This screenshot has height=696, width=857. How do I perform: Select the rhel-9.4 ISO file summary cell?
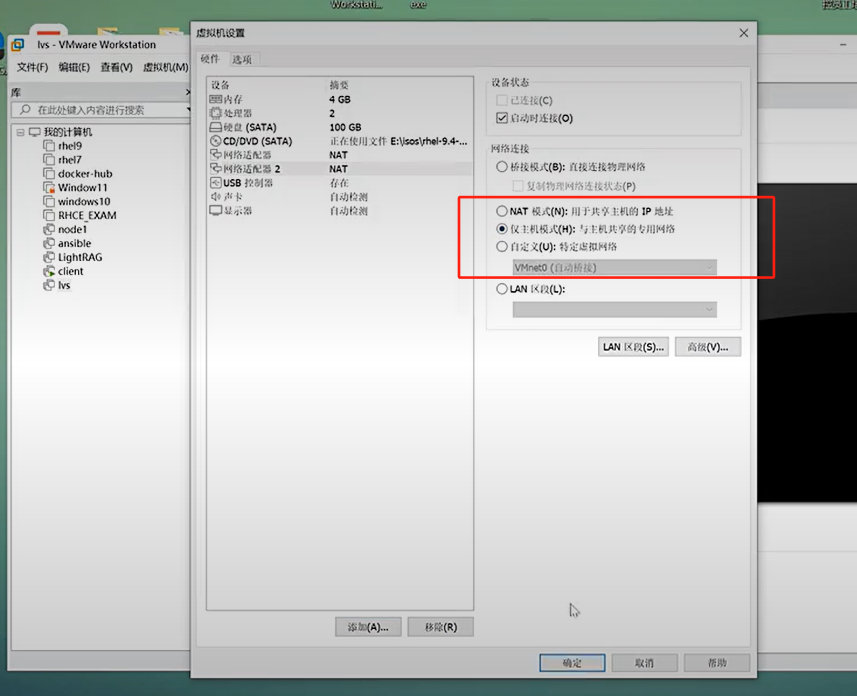coord(399,141)
